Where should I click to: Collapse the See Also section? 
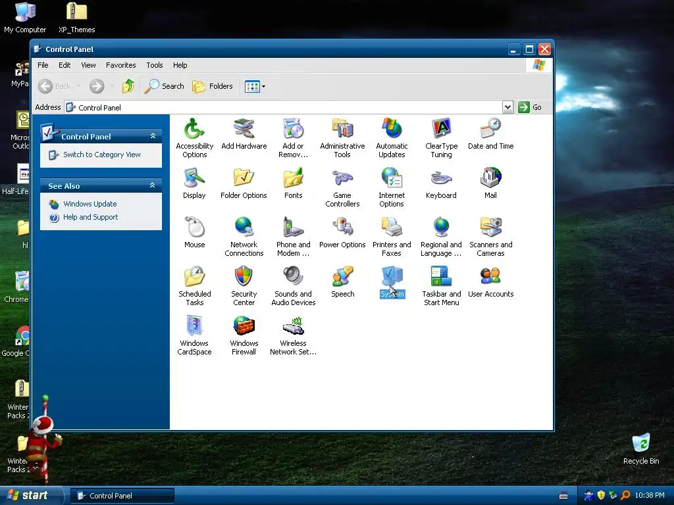152,185
